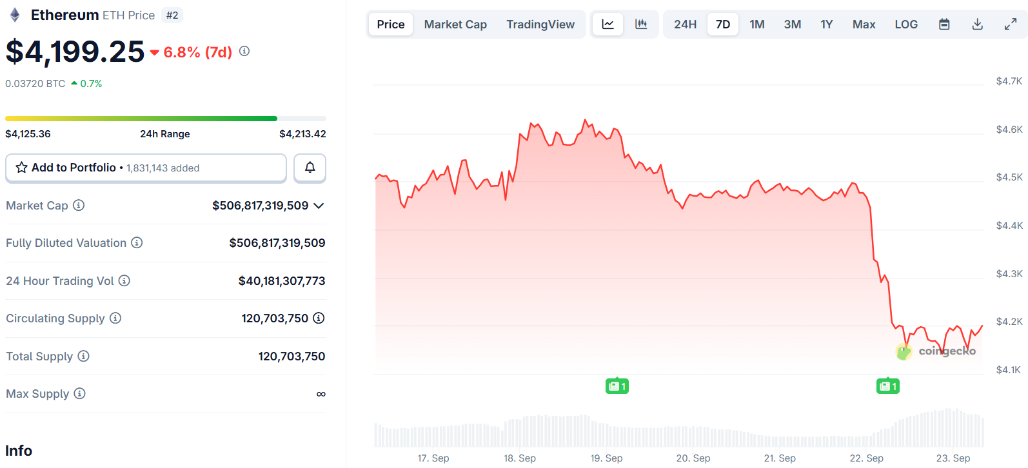Screen dimensions: 1028x468
Task: Open news marker near 22. Sep
Action: point(888,386)
